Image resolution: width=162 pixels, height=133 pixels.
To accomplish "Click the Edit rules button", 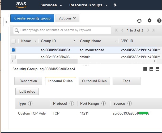I will (x=27, y=91).
